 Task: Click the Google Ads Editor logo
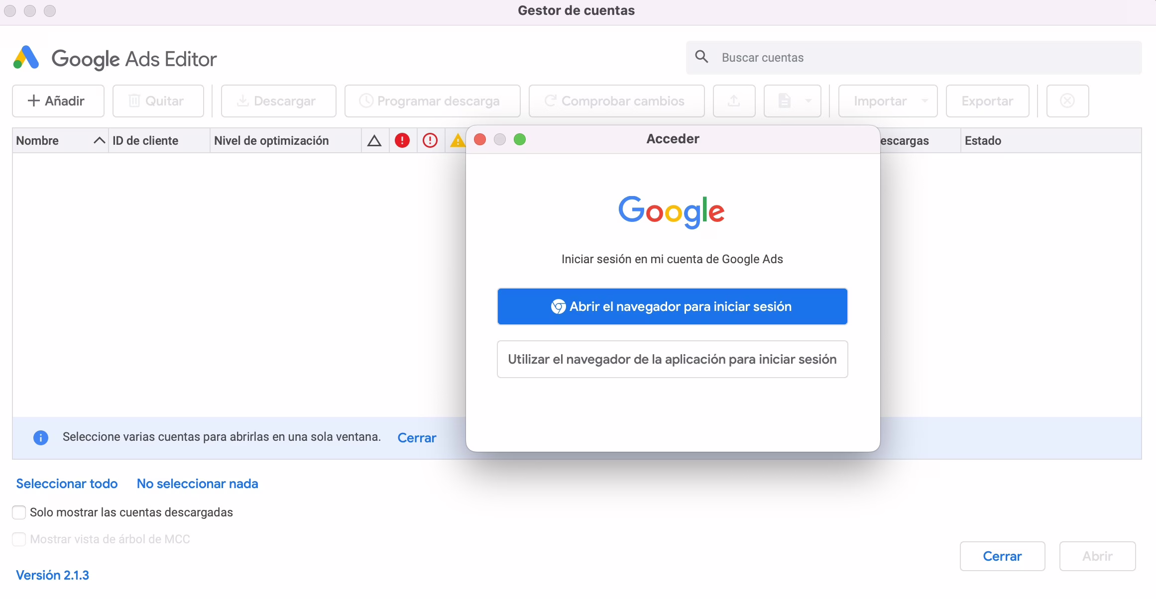tap(26, 58)
